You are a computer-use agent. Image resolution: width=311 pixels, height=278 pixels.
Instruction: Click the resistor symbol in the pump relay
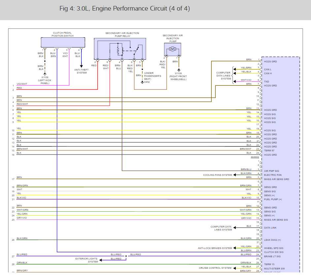click(x=118, y=51)
